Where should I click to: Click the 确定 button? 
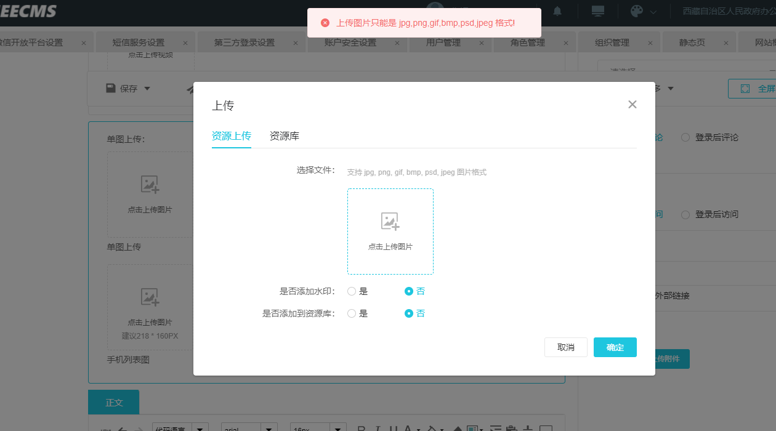tap(615, 347)
